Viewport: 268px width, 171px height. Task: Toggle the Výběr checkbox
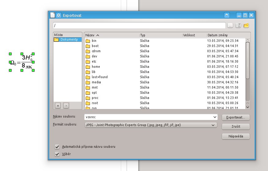pyautogui.click(x=57, y=154)
